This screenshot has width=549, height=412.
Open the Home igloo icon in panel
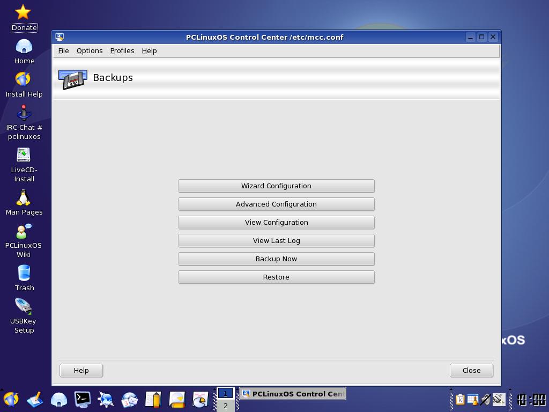(59, 399)
